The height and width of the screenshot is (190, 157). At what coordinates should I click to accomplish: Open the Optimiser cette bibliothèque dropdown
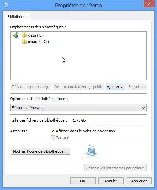(x=78, y=107)
